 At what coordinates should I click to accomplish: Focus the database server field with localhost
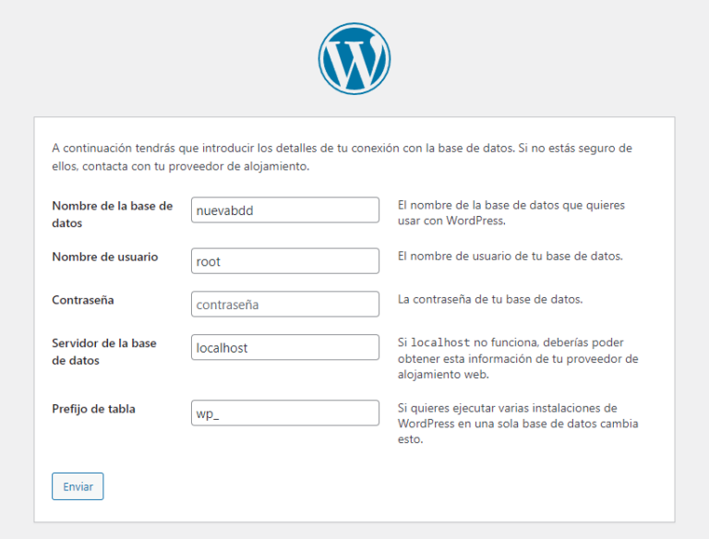[x=285, y=347]
